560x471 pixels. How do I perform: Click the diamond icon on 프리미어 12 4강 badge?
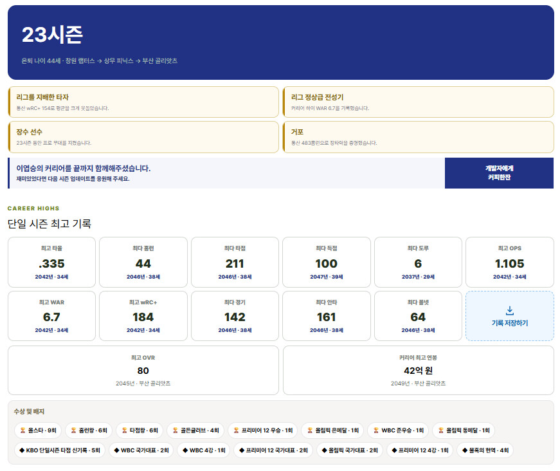[394, 450]
